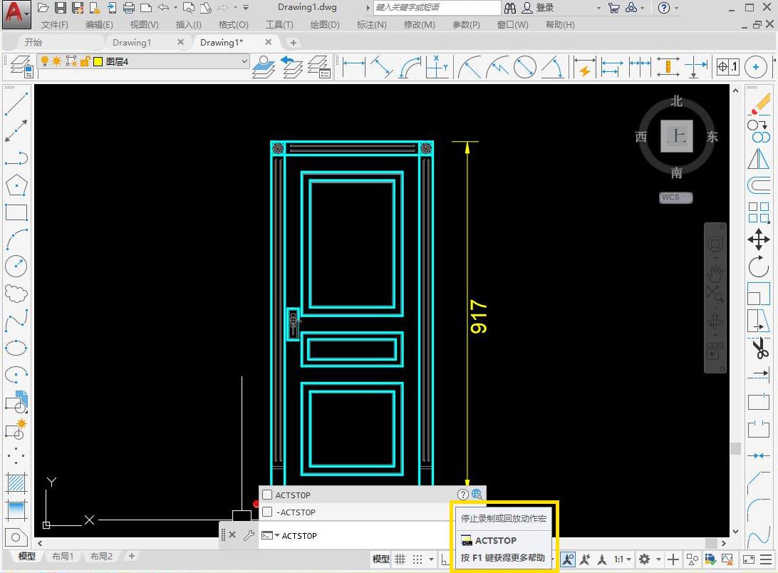Click the Linear dimension icon
This screenshot has width=778, height=573.
(x=353, y=68)
